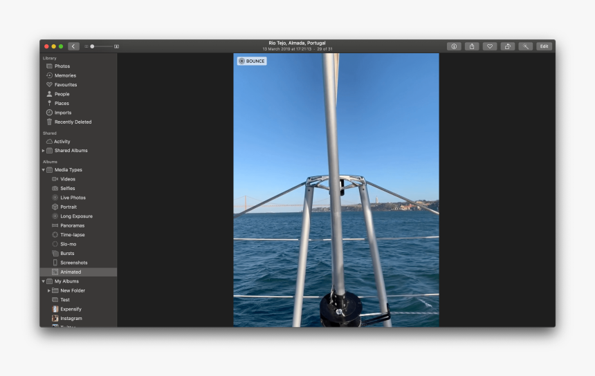Open Time-lapse album
This screenshot has width=595, height=376.
[x=78, y=234]
